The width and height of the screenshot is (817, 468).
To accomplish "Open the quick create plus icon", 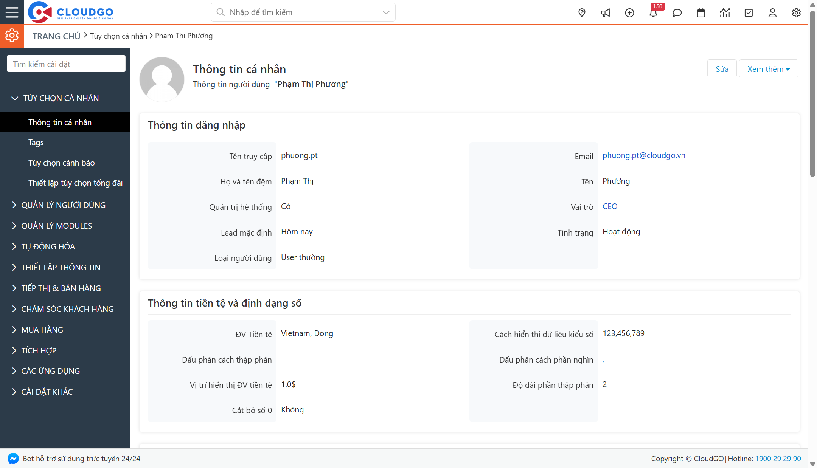I will click(x=630, y=12).
